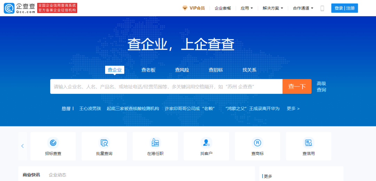
Task: Open the 企业动态 tab
Action: [x=57, y=175]
